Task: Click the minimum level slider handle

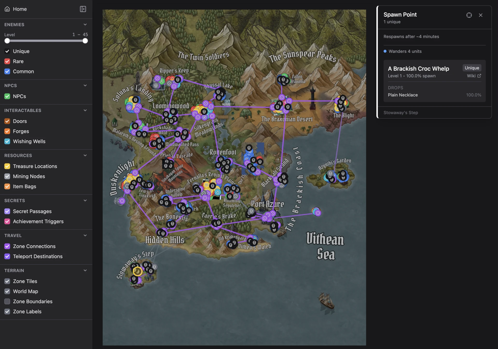Action: [7, 41]
